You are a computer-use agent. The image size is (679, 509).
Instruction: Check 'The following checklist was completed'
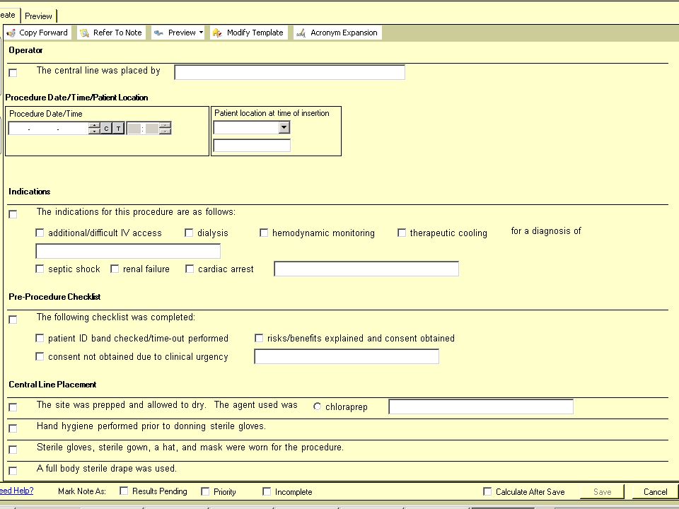pos(13,320)
